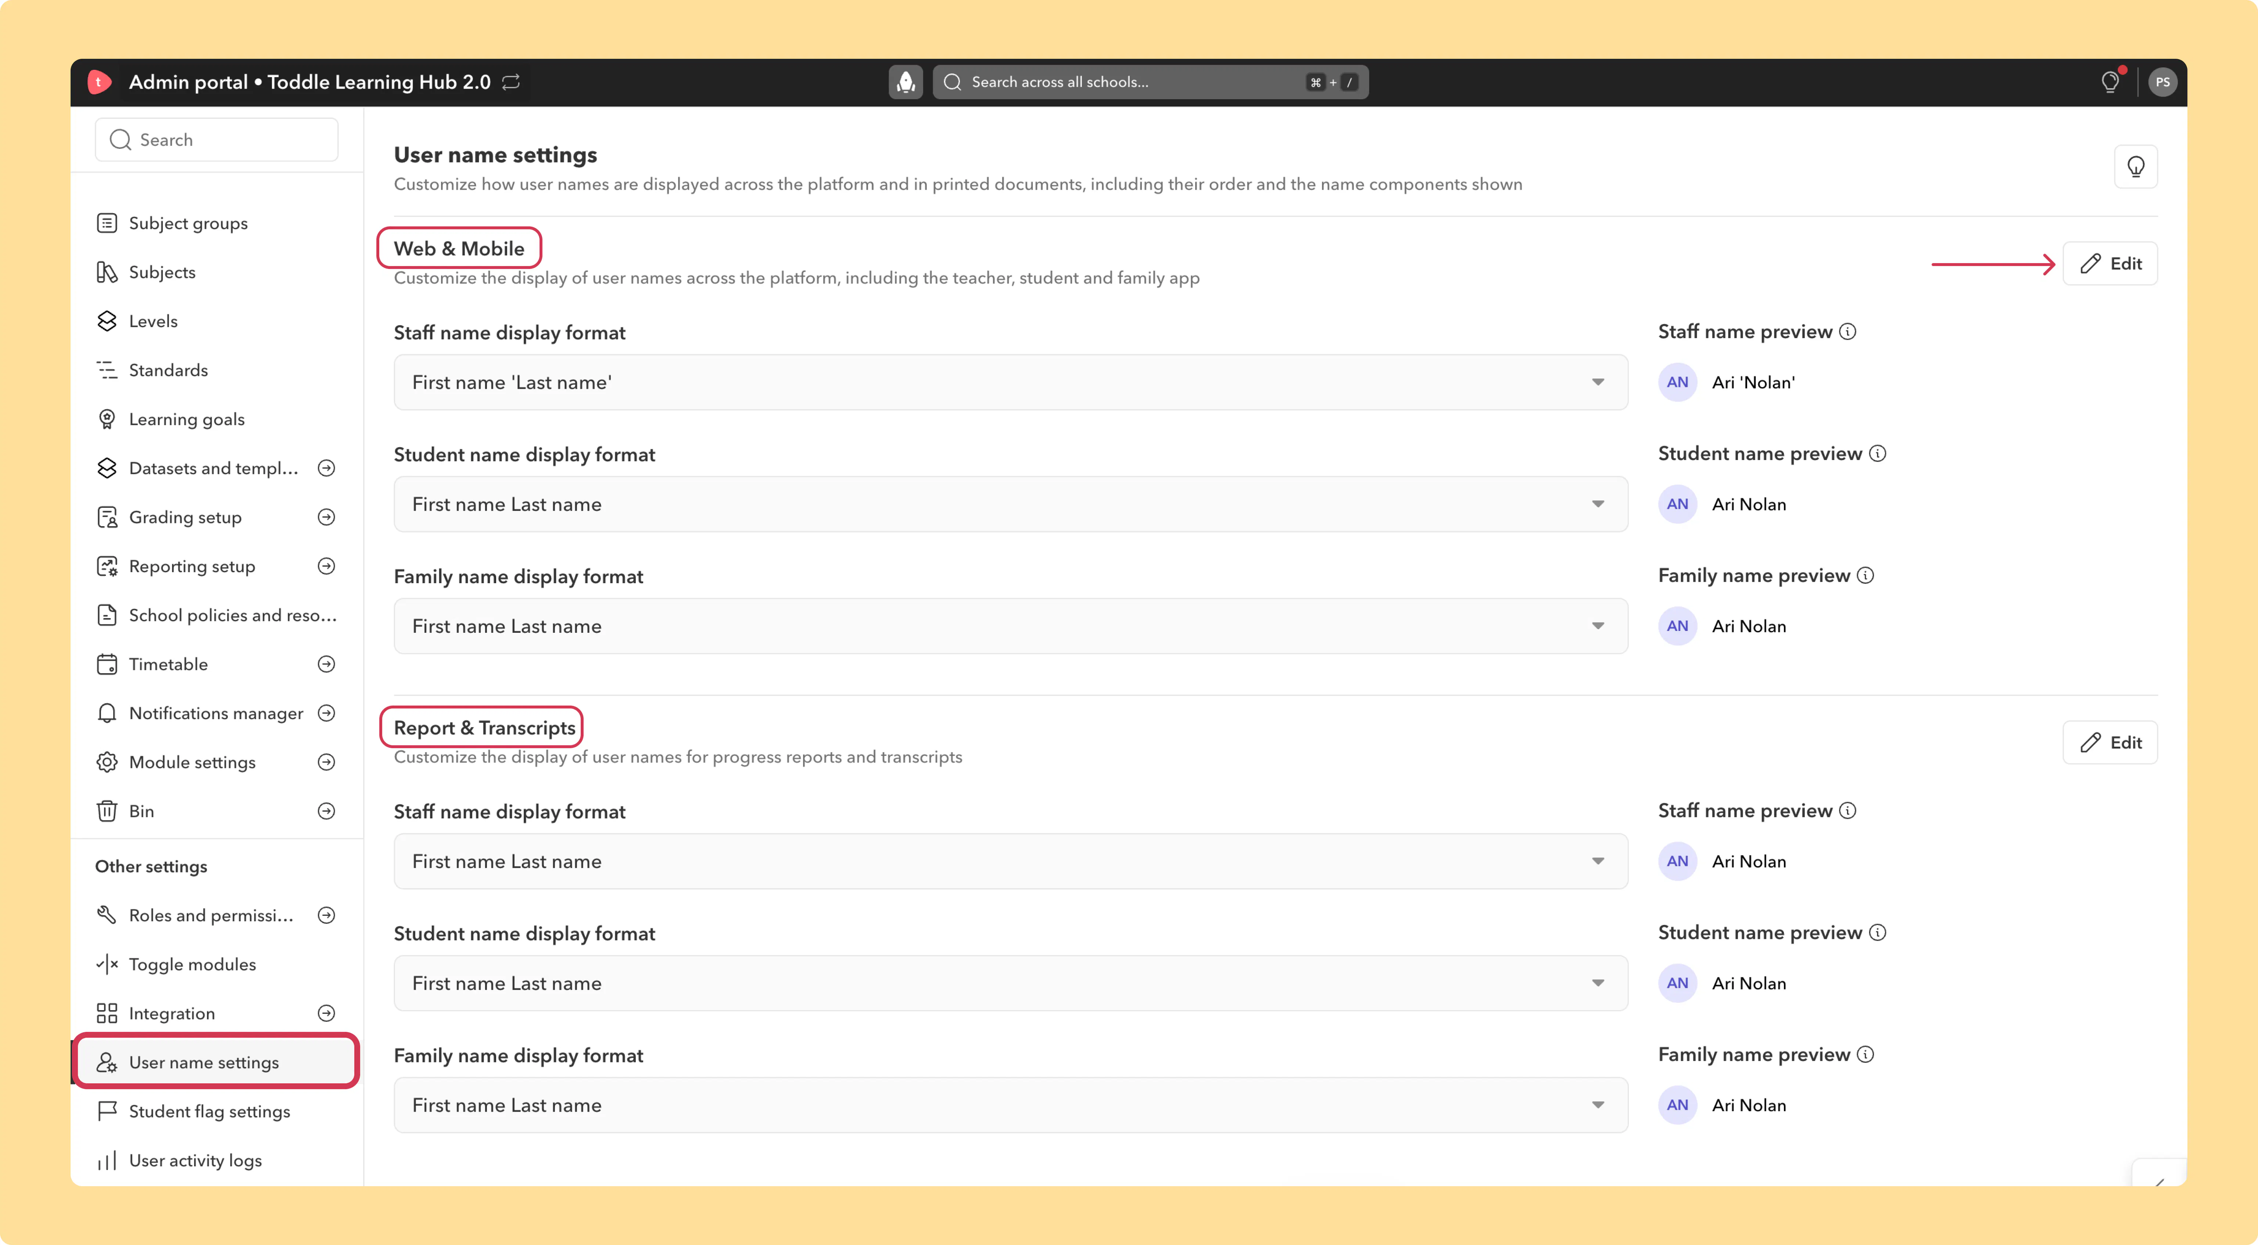This screenshot has height=1245, width=2258.
Task: Click the info icon beside Report Family name preview
Action: [x=1865, y=1054]
